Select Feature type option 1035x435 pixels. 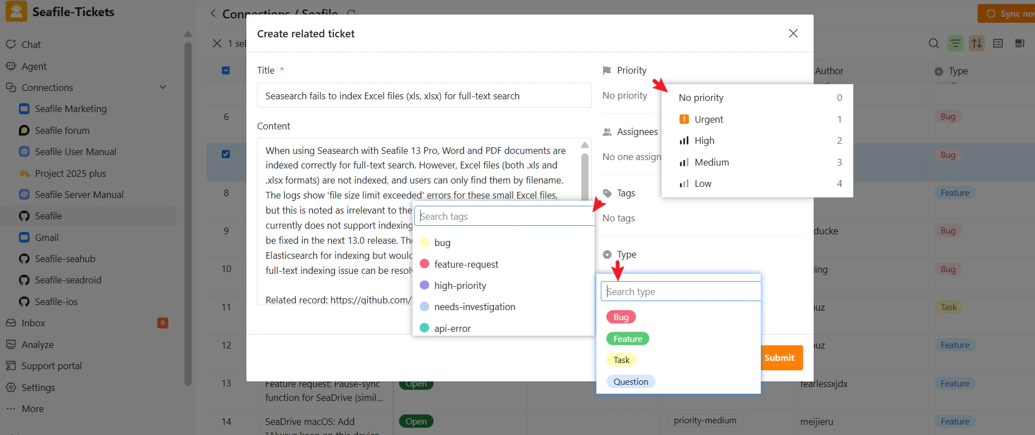(x=628, y=339)
